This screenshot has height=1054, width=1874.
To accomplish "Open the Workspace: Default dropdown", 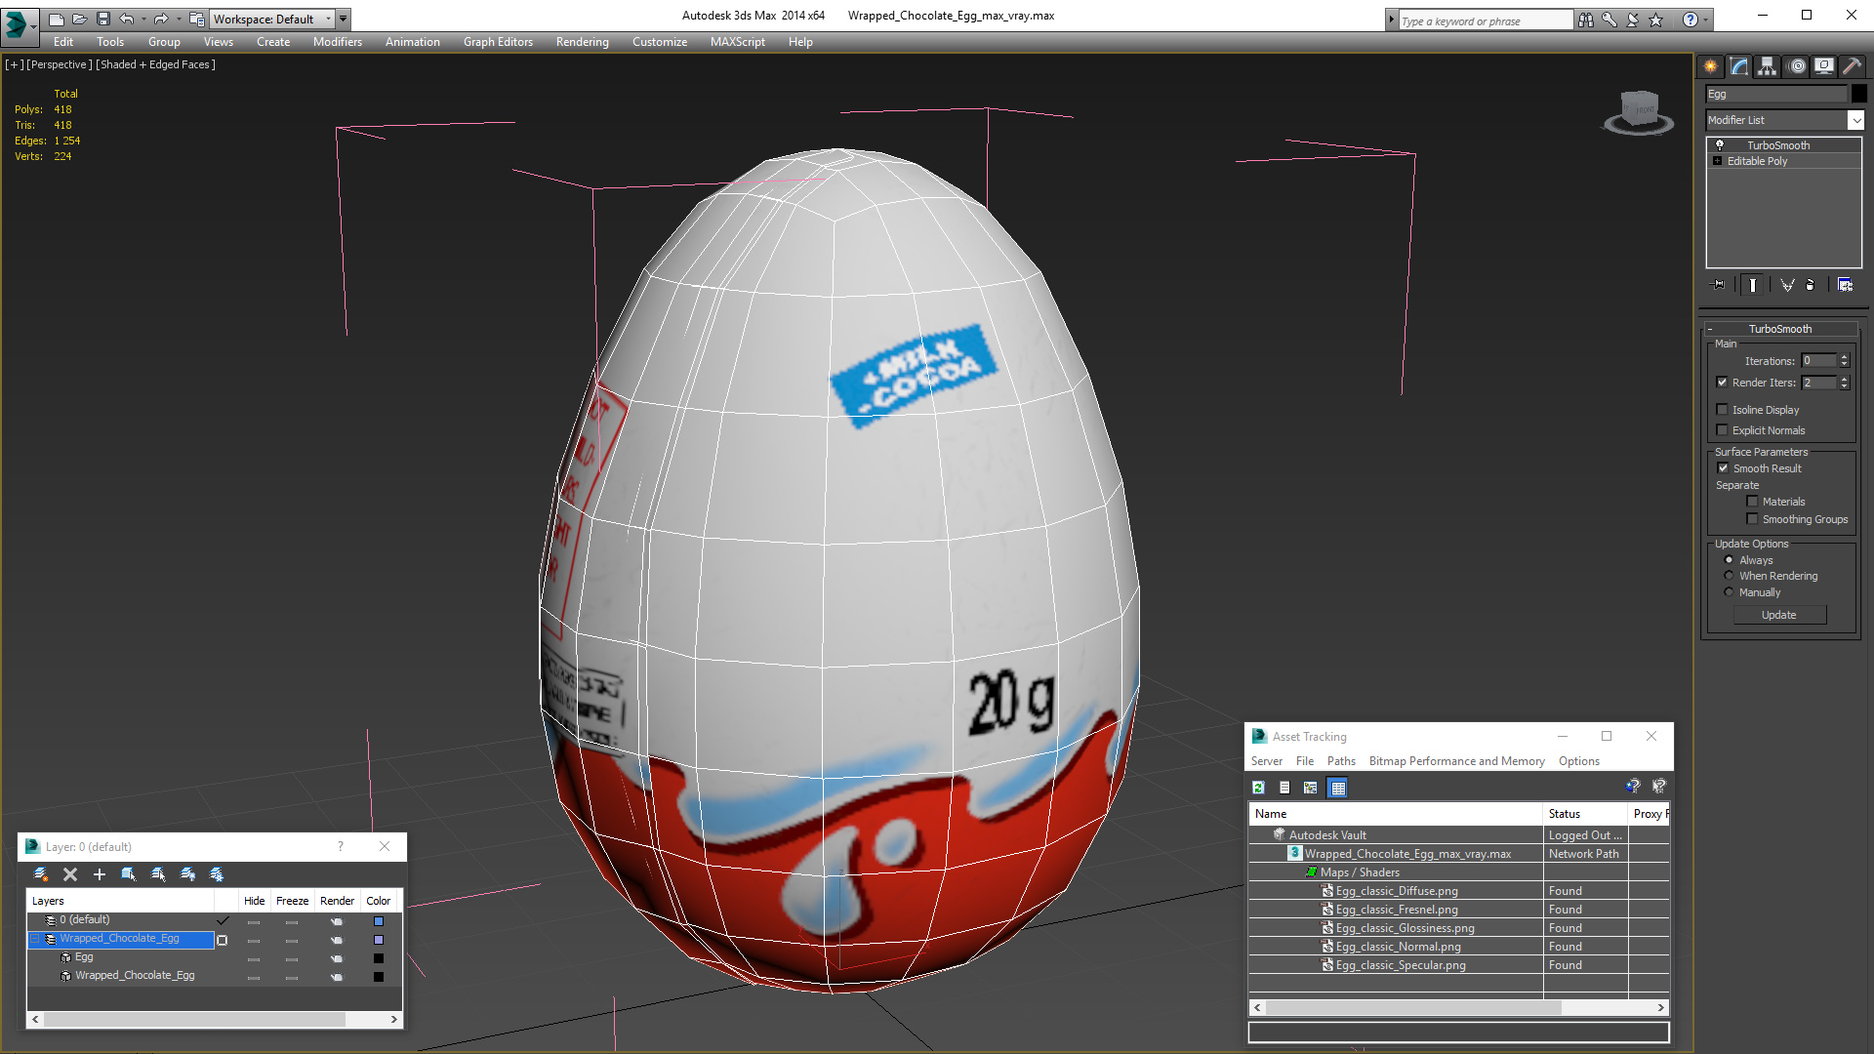I will [271, 19].
